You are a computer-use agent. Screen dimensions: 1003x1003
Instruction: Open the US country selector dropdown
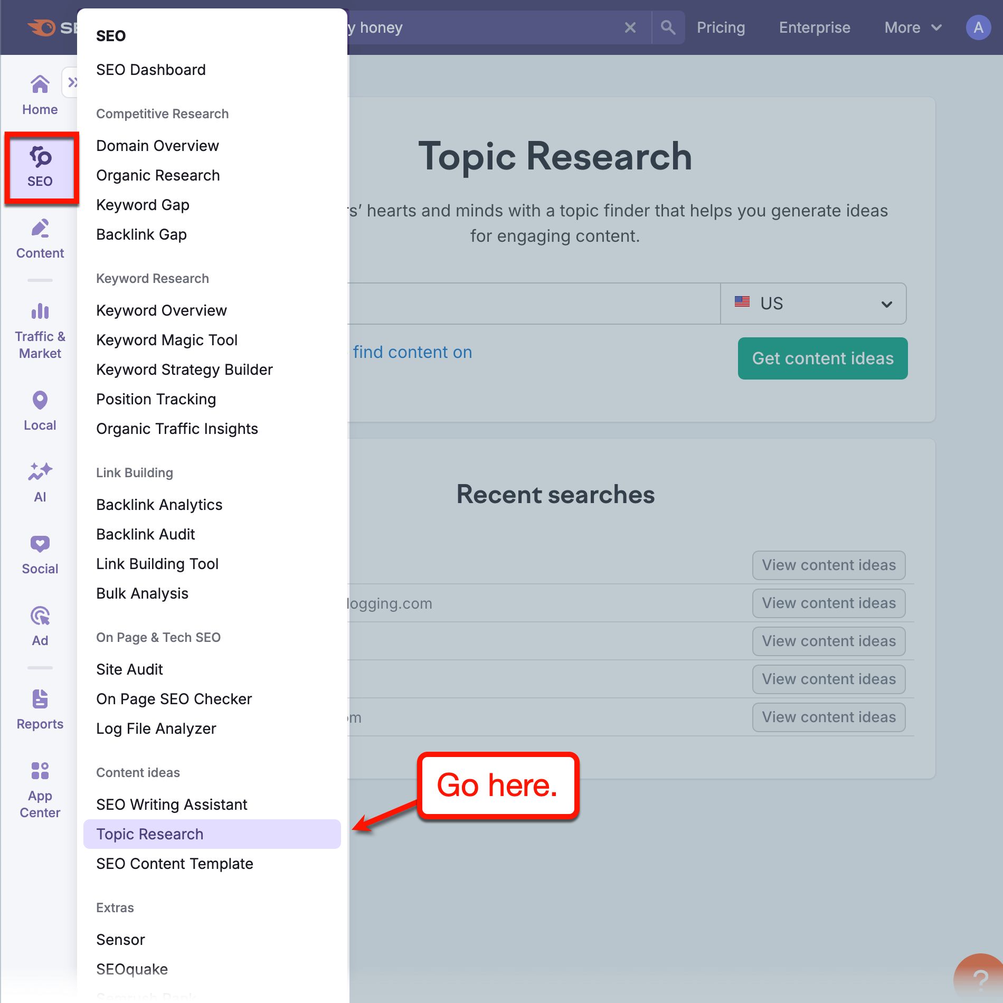click(x=813, y=303)
